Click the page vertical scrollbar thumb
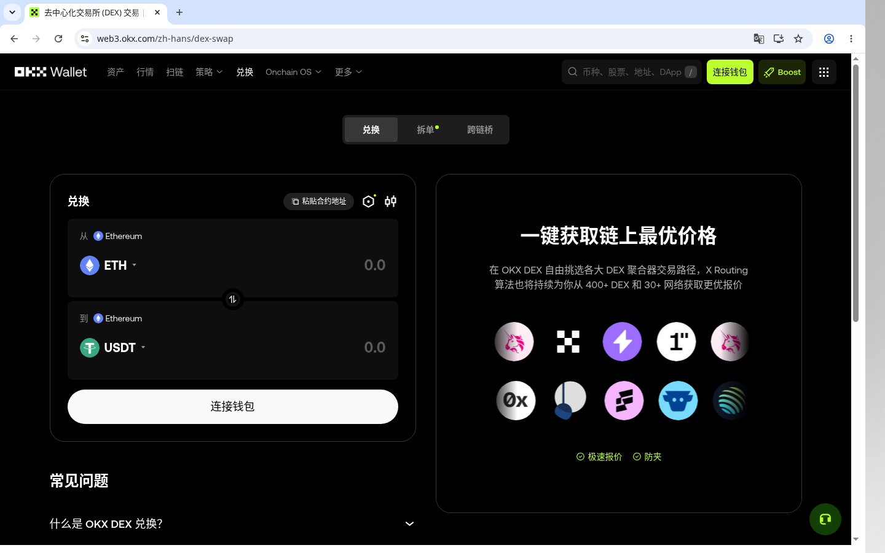This screenshot has width=885, height=553. point(855,193)
